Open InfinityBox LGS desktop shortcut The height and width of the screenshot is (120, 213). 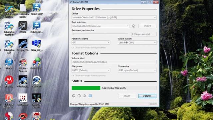click(x=9, y=47)
